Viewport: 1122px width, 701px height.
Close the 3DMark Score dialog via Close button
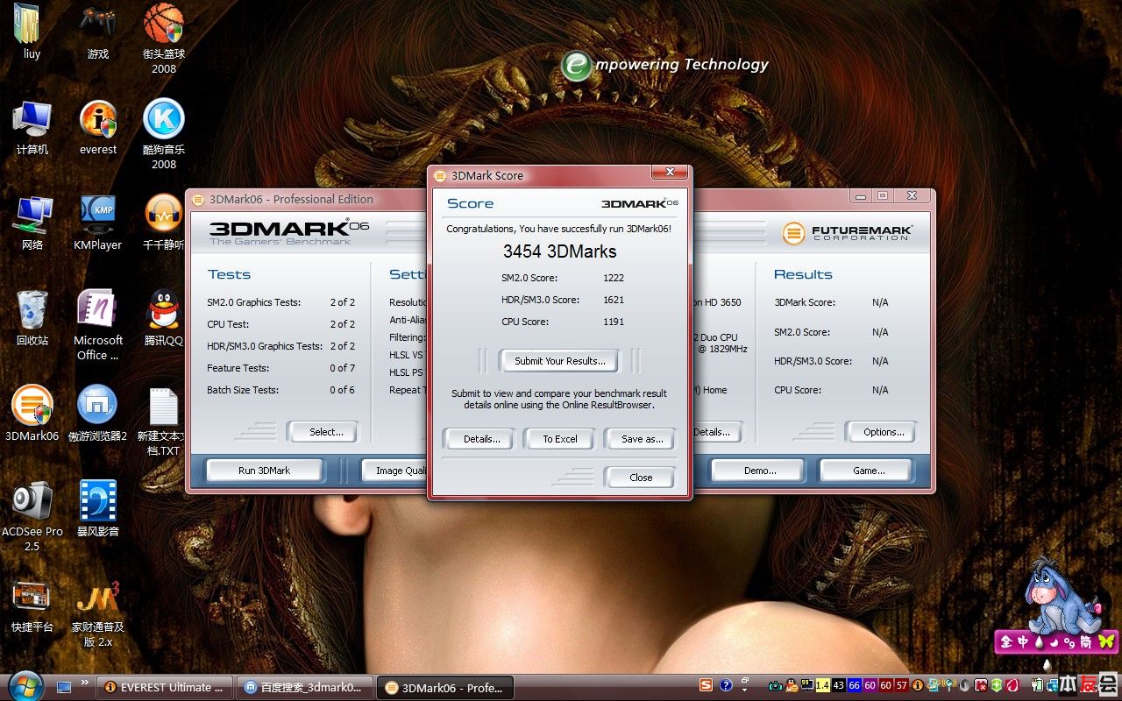click(x=641, y=478)
